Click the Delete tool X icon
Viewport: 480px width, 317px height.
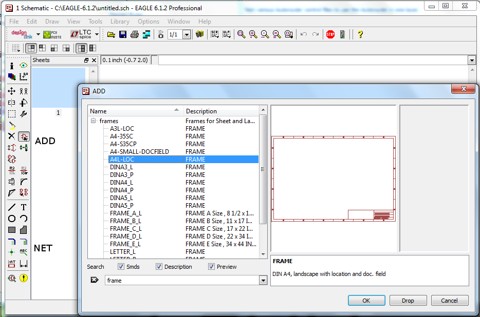point(12,136)
